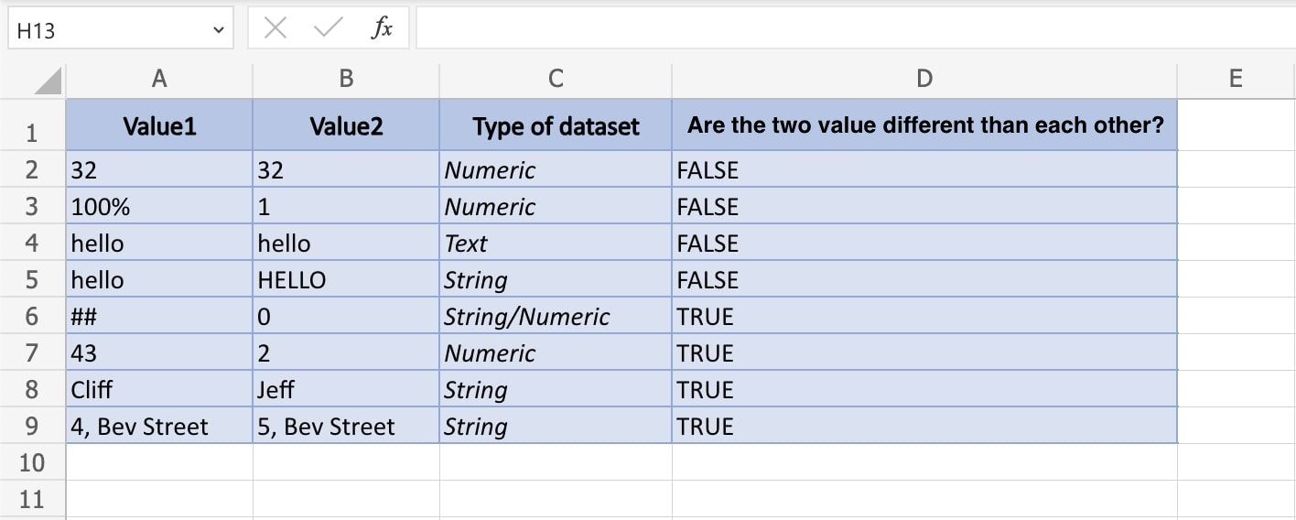Select the cell containing HELLO
Screen dimensions: 1296x520
pos(346,280)
